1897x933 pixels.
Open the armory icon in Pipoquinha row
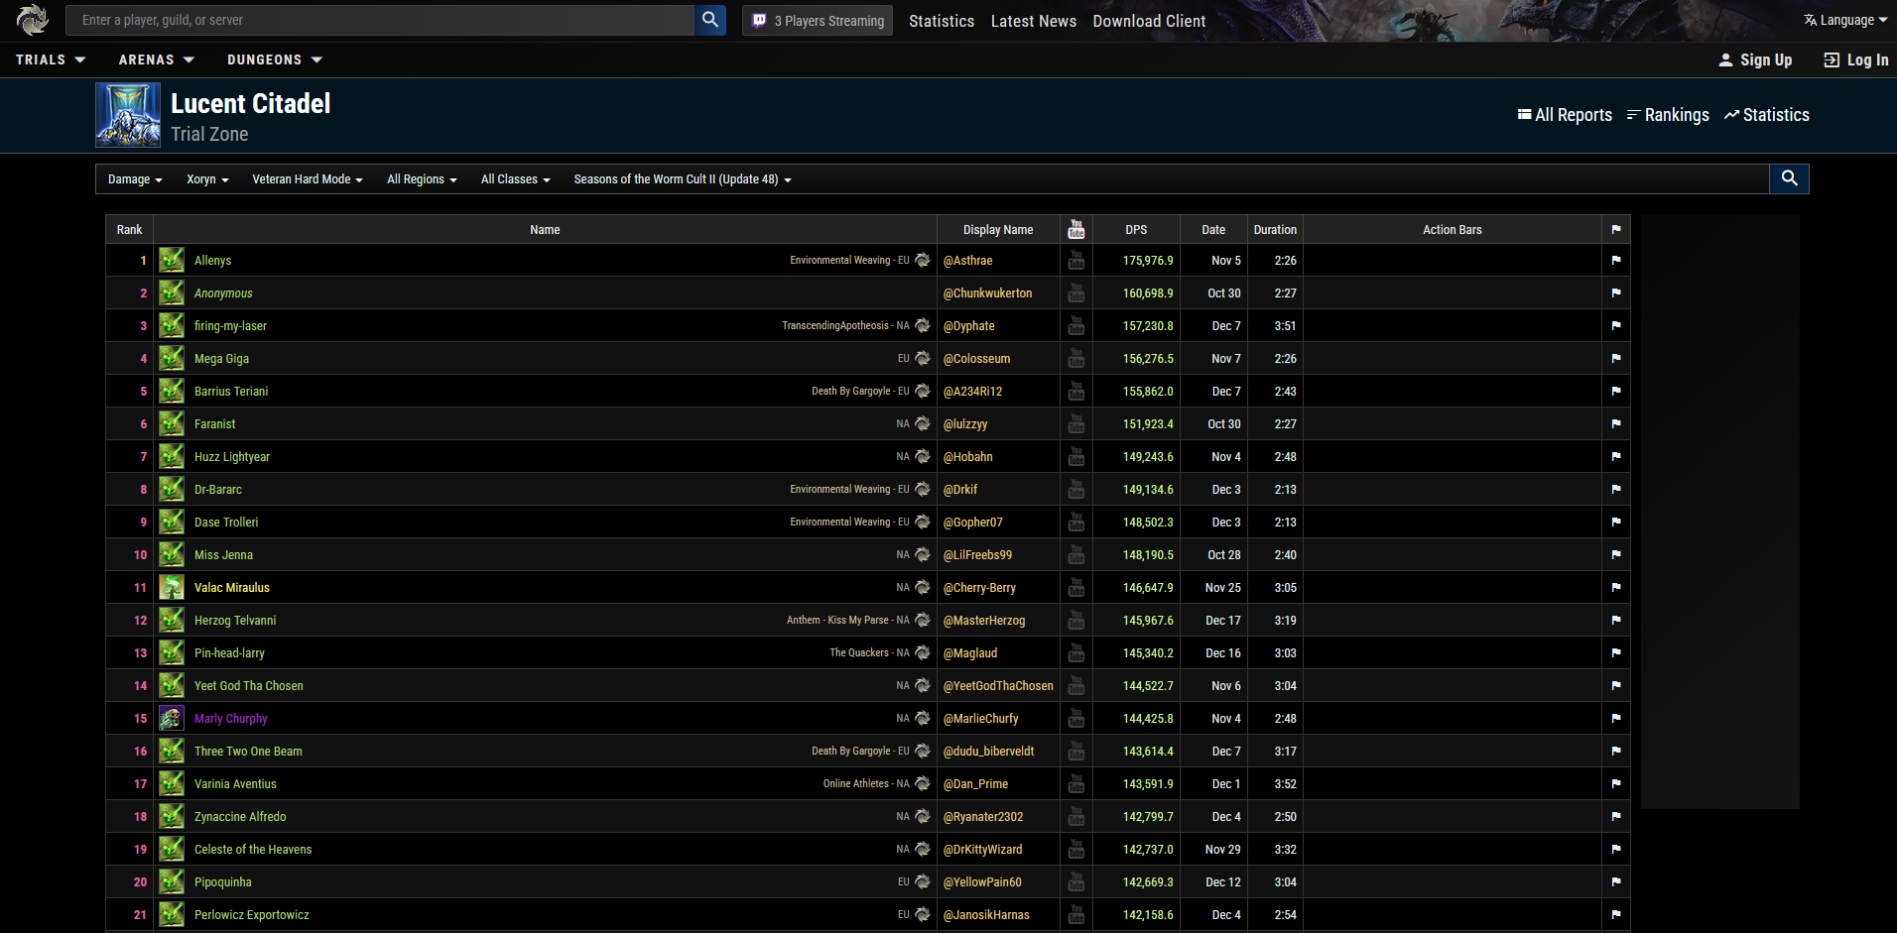tap(923, 881)
